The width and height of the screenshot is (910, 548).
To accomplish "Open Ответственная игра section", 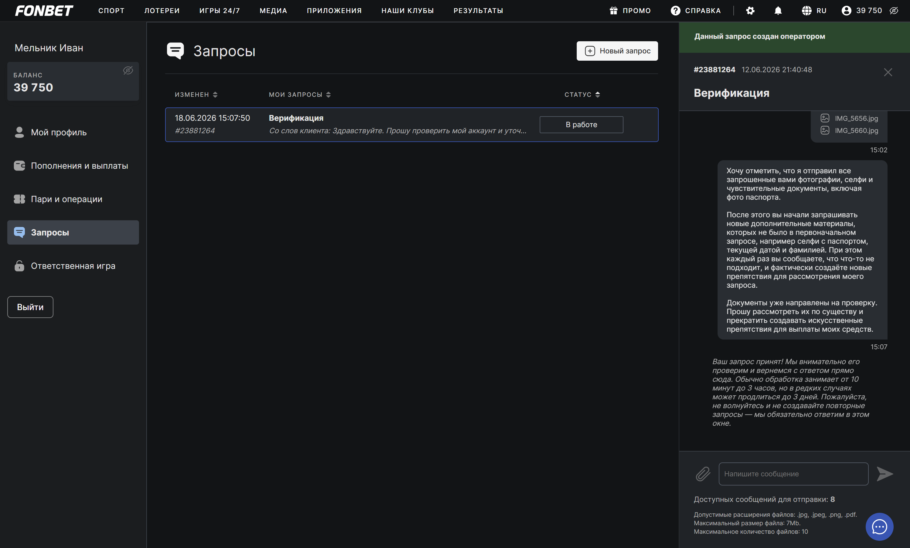I will pyautogui.click(x=73, y=266).
